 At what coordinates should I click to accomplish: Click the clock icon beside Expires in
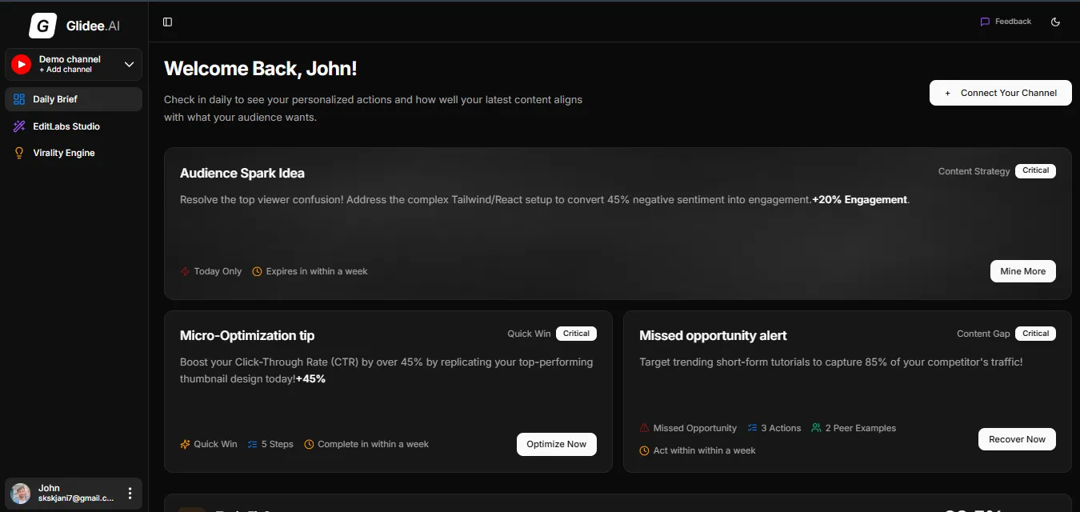coord(257,271)
